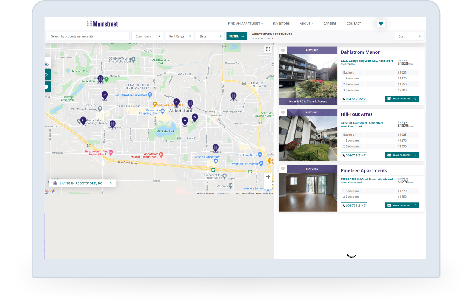Open Pinetree Apartments interior photo
Screen dimensions: 476x304
[308, 188]
